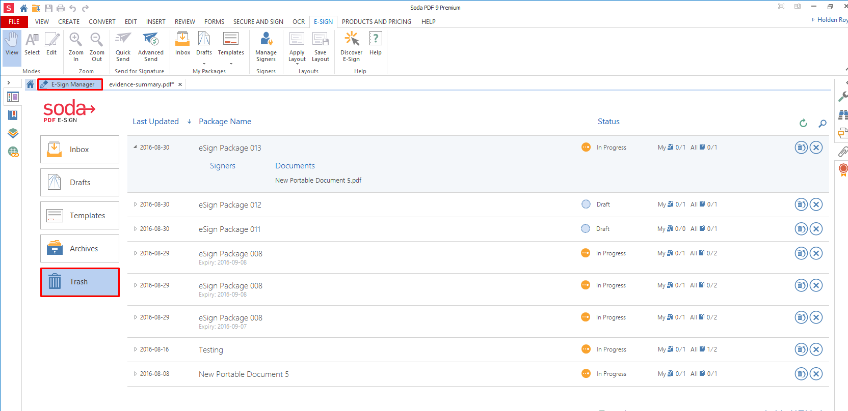Viewport: 848px width, 411px height.
Task: Open the bookmarks panel
Action: coord(13,115)
